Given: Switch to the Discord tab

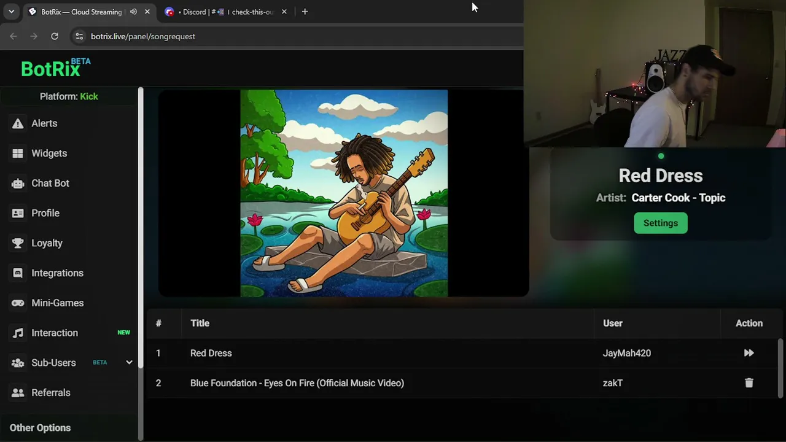Looking at the screenshot, I should pyautogui.click(x=226, y=12).
